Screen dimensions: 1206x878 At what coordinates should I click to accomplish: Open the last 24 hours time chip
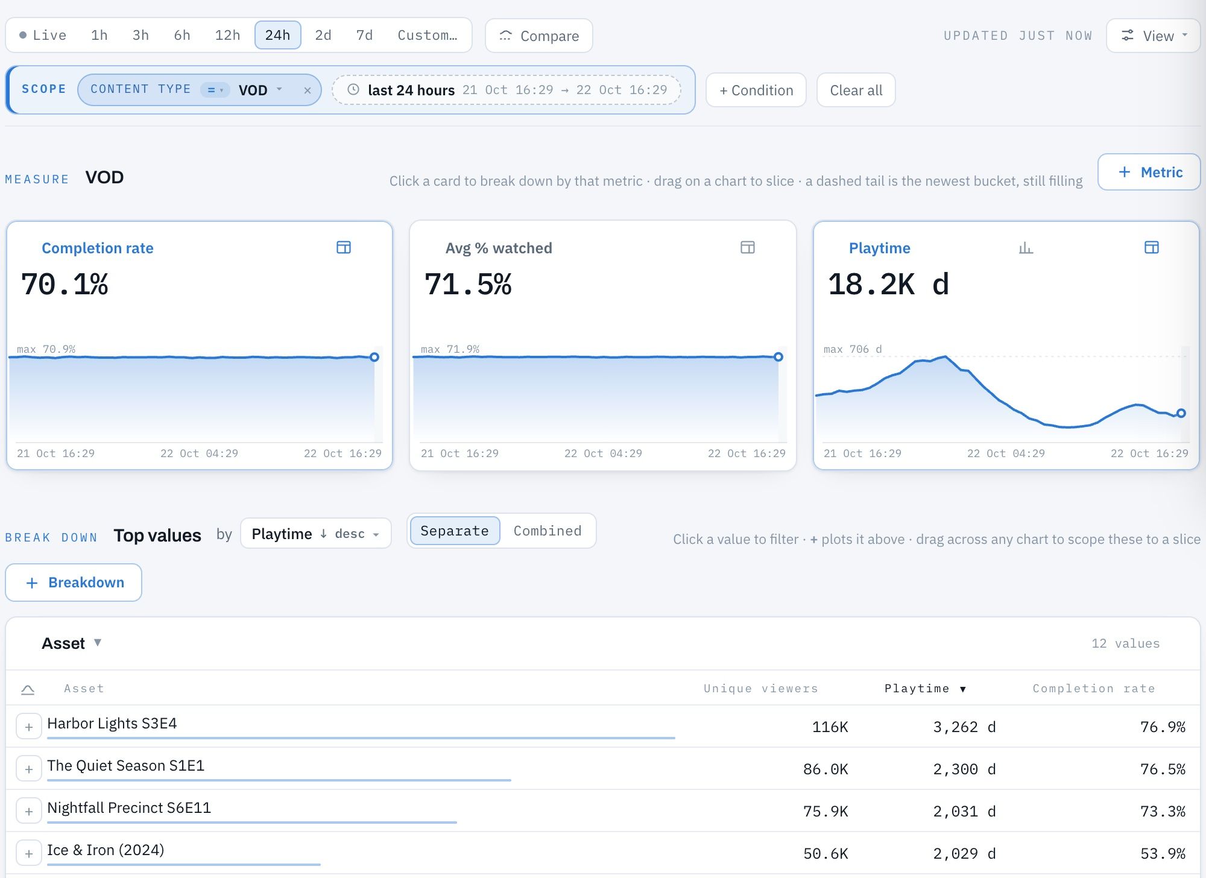pos(507,90)
